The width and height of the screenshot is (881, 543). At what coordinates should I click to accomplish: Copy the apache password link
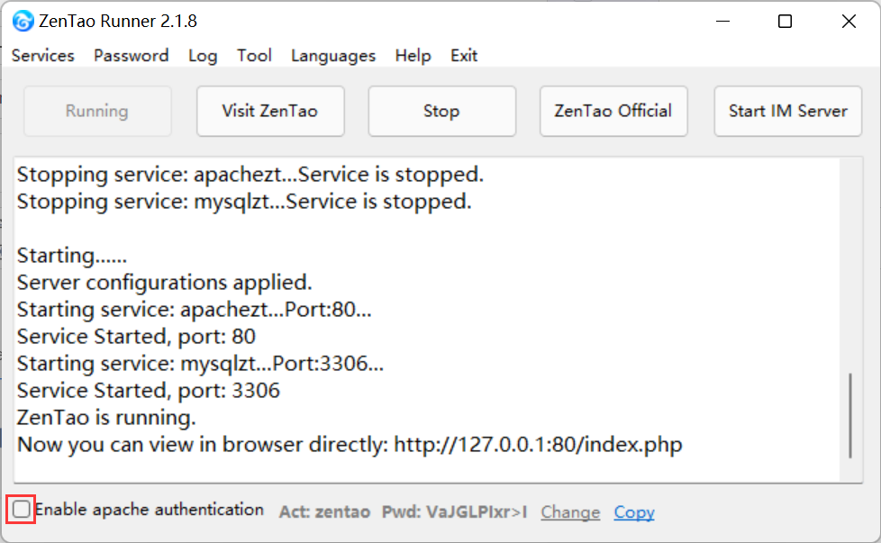pyautogui.click(x=634, y=512)
